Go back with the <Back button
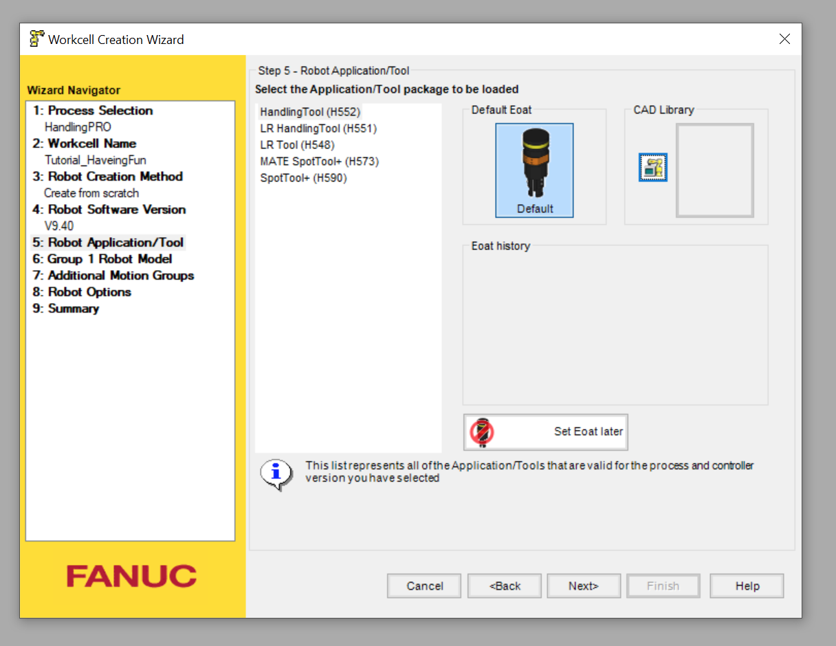The image size is (836, 646). point(505,586)
